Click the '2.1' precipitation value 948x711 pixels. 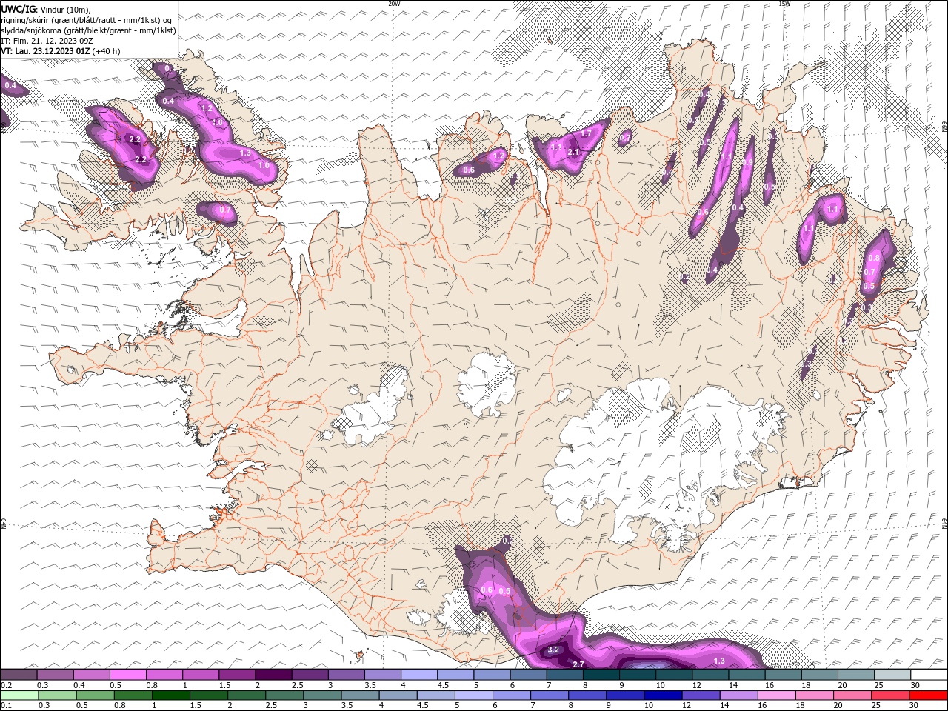(573, 152)
